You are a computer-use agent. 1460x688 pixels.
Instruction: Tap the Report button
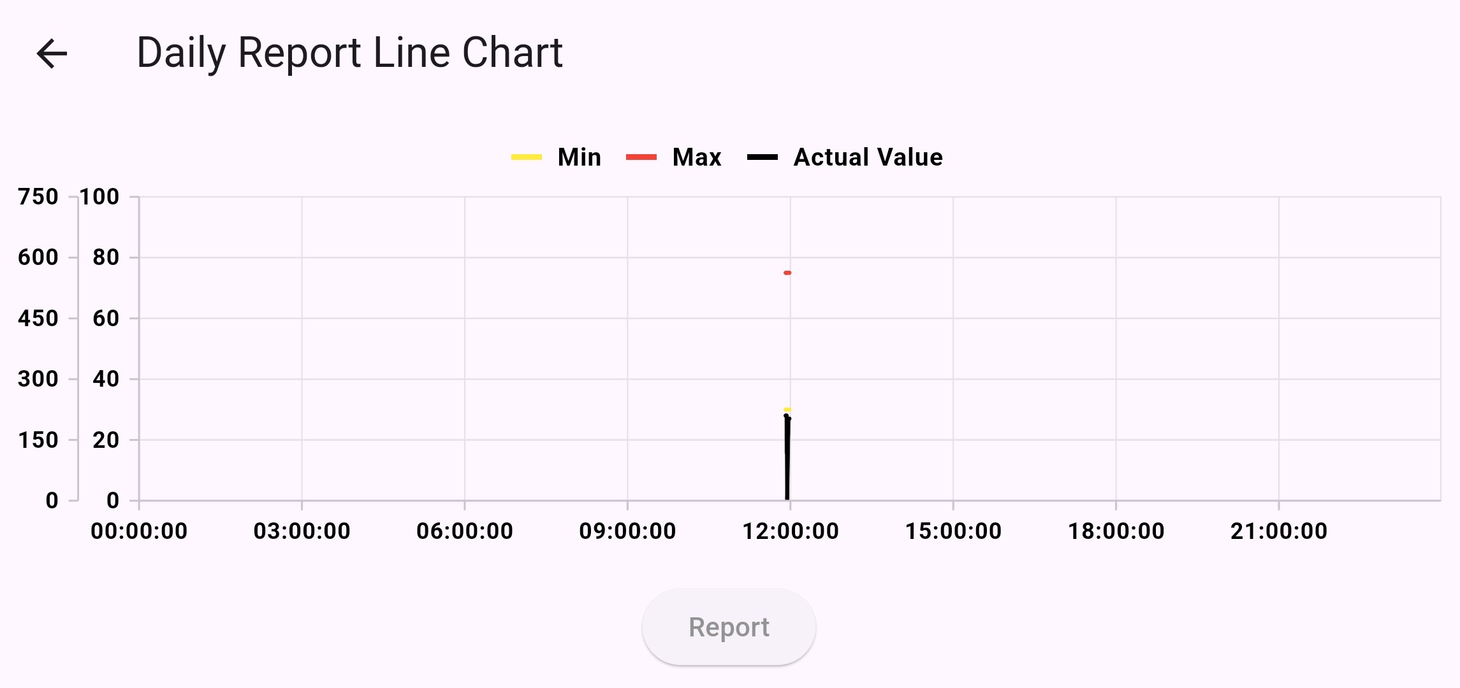(729, 627)
